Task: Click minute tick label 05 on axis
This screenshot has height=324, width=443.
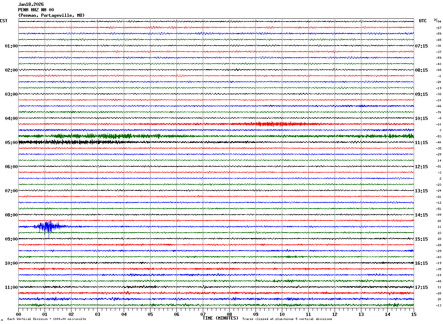Action: pyautogui.click(x=150, y=314)
